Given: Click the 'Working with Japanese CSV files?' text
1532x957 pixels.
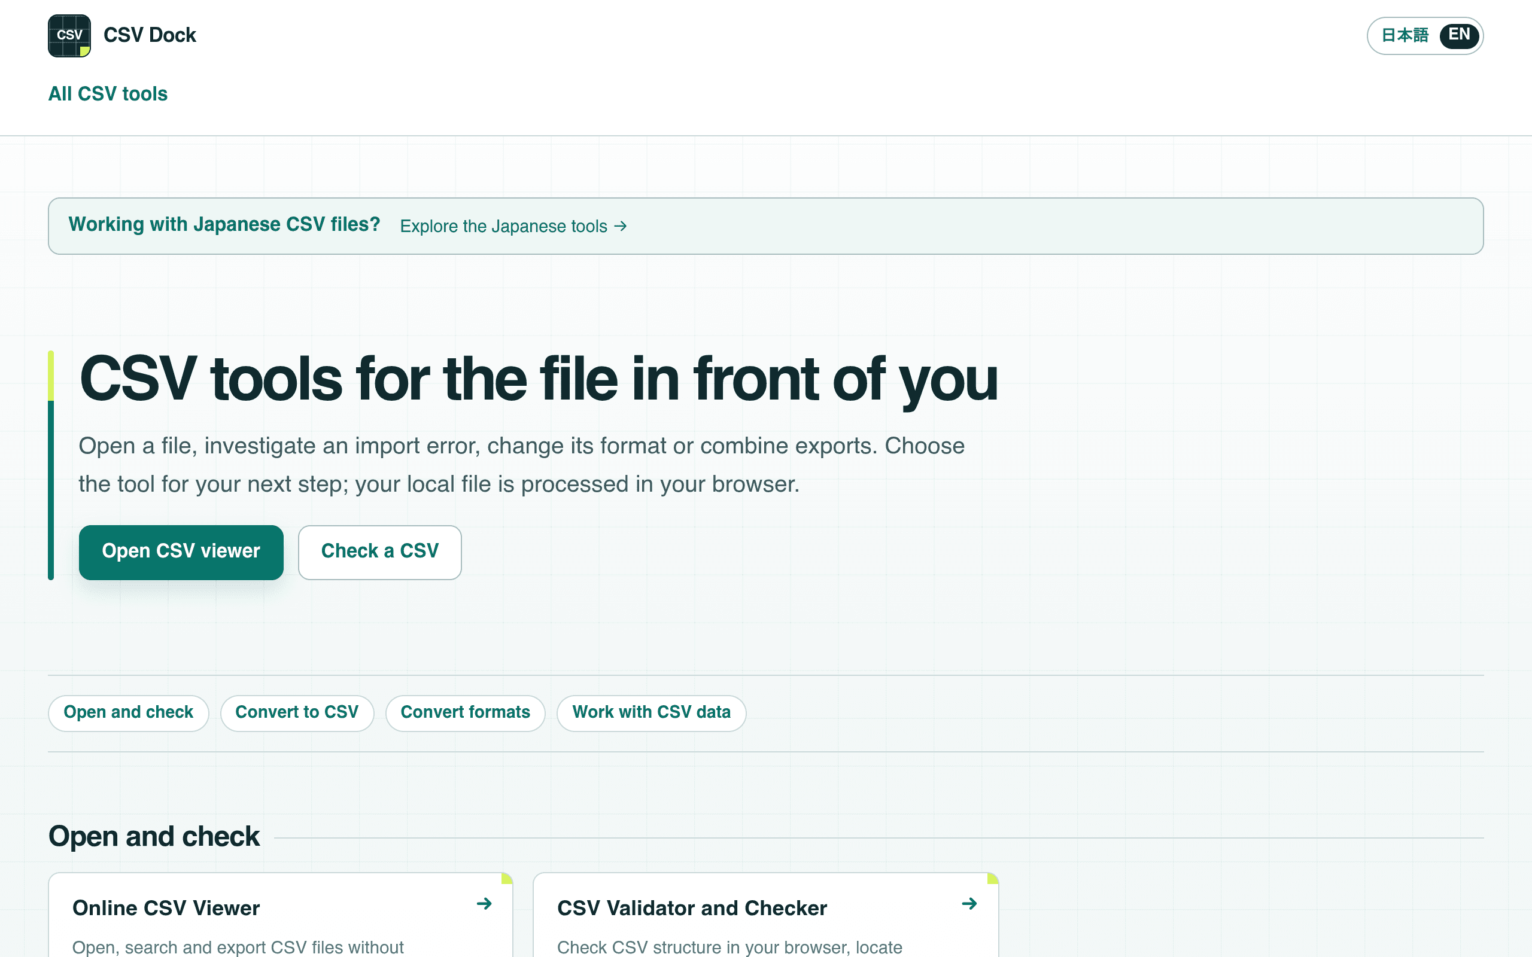Looking at the screenshot, I should tap(224, 225).
